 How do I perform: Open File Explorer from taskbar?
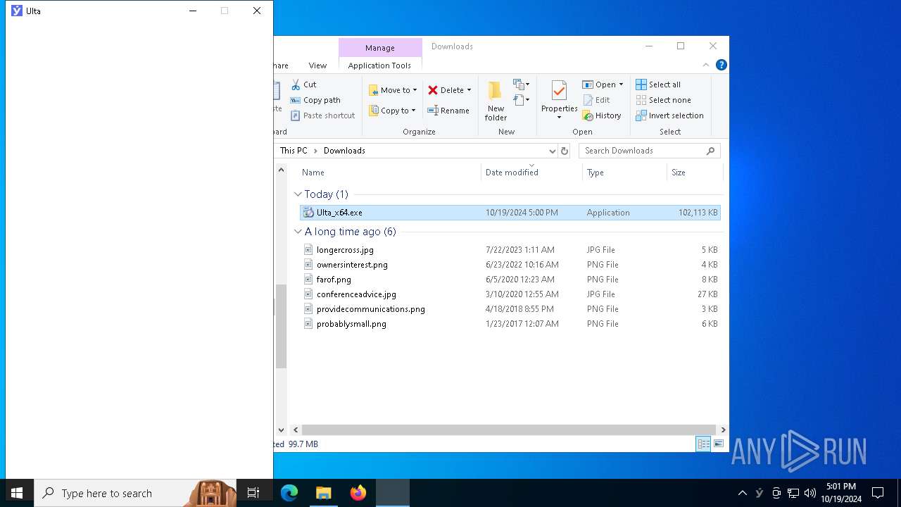[x=323, y=493]
